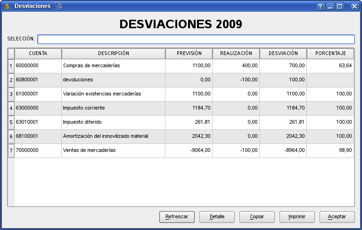Select row header number 1
The height and width of the screenshot is (230, 362).
[x=11, y=66]
